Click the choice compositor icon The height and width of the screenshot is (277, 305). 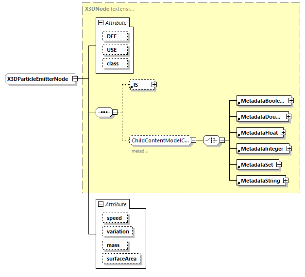pos(211,140)
